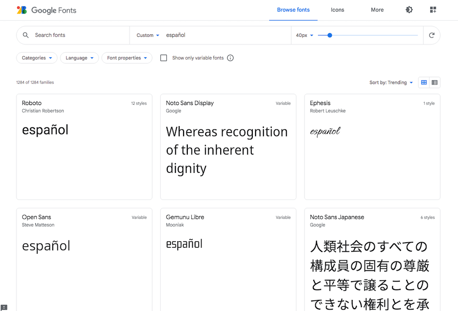Click the feedback icon at bottom corner
The height and width of the screenshot is (311, 458).
(x=4, y=307)
